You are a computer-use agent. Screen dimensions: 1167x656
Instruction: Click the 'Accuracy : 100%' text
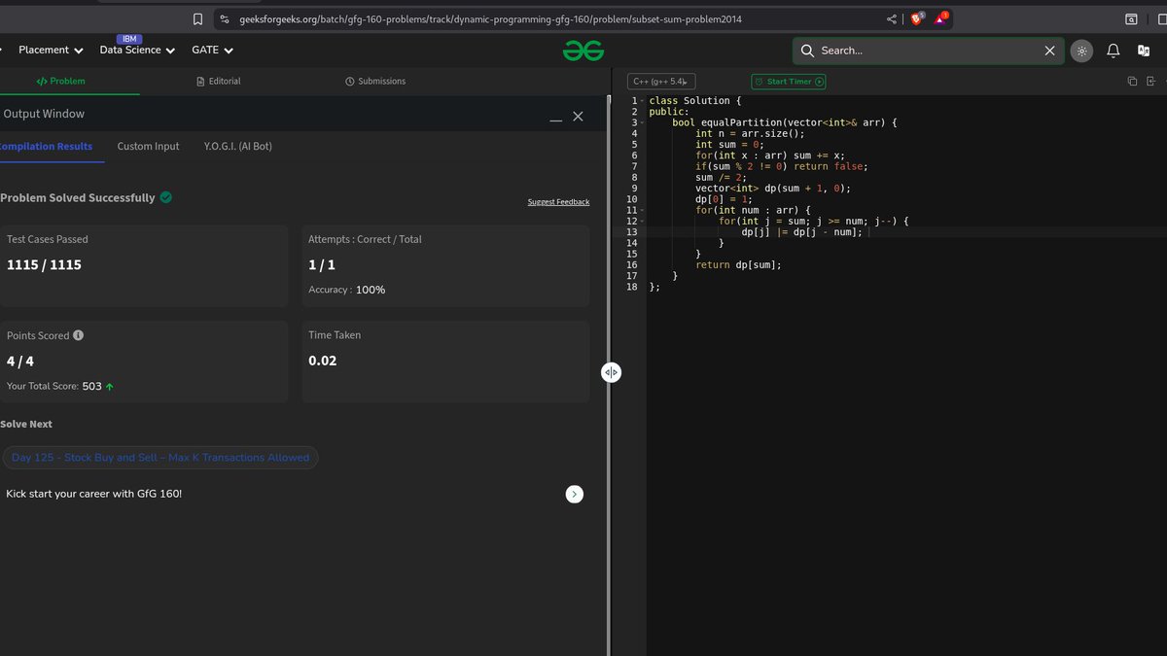[x=346, y=290]
